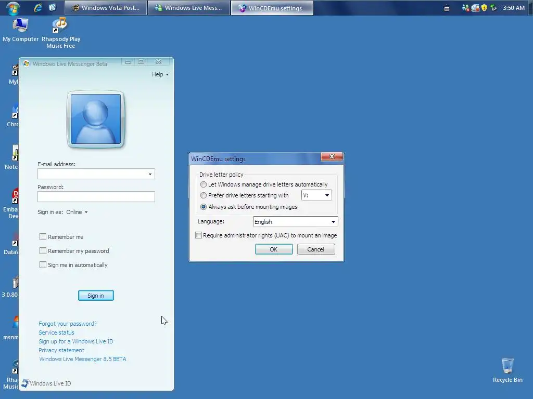Click the WinCDEmu settings taskbar button
This screenshot has height=399, width=533.
272,8
